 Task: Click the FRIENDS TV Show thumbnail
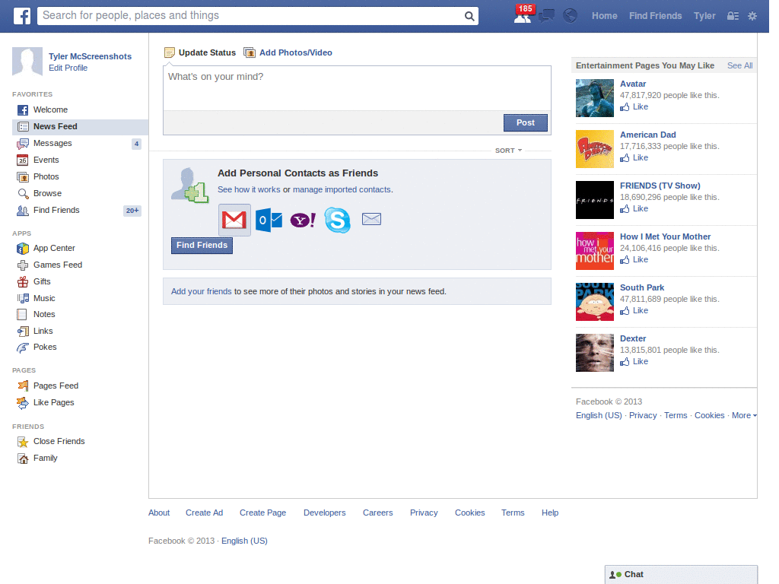[x=595, y=200]
